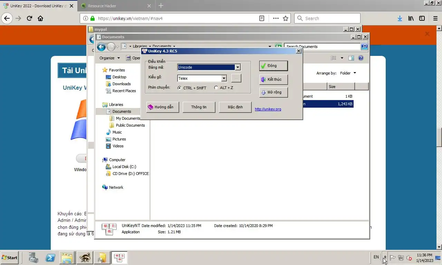Select Computer in navigation pane

coord(114,160)
